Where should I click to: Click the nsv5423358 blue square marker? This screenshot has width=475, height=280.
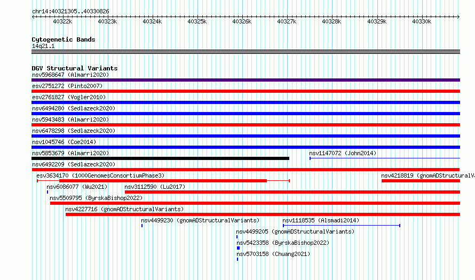(238, 248)
